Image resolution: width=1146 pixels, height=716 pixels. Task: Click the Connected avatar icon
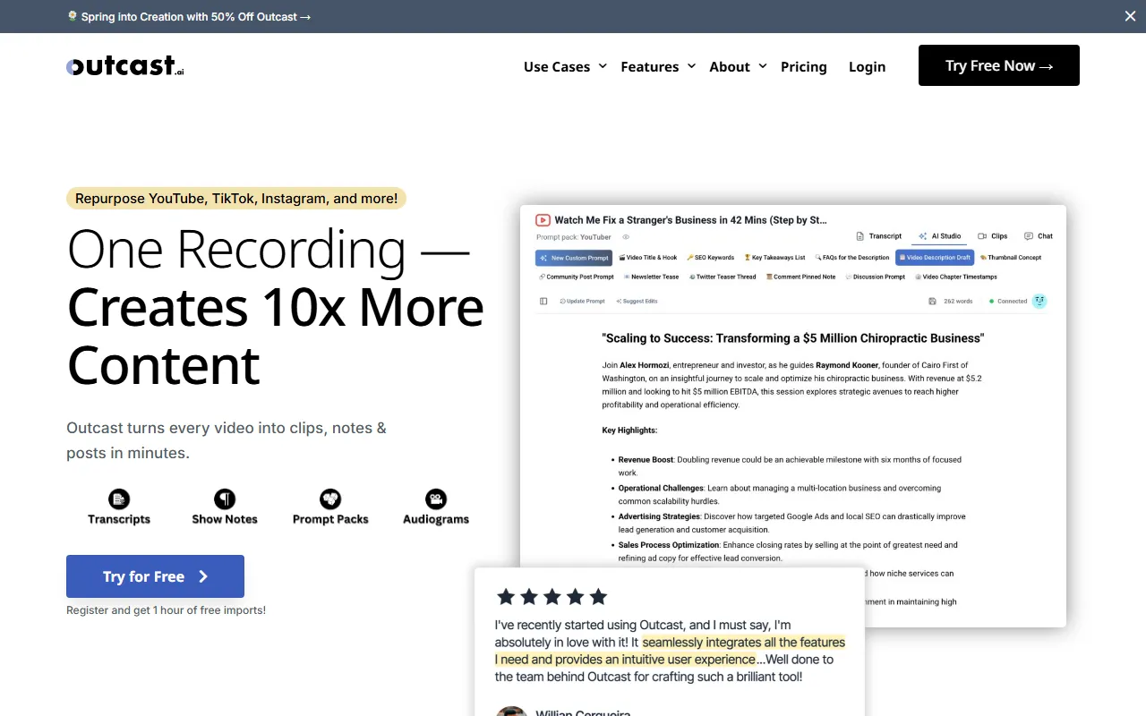coord(1039,302)
